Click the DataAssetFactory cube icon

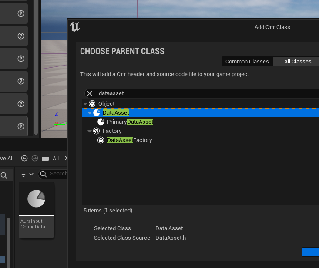tap(101, 140)
